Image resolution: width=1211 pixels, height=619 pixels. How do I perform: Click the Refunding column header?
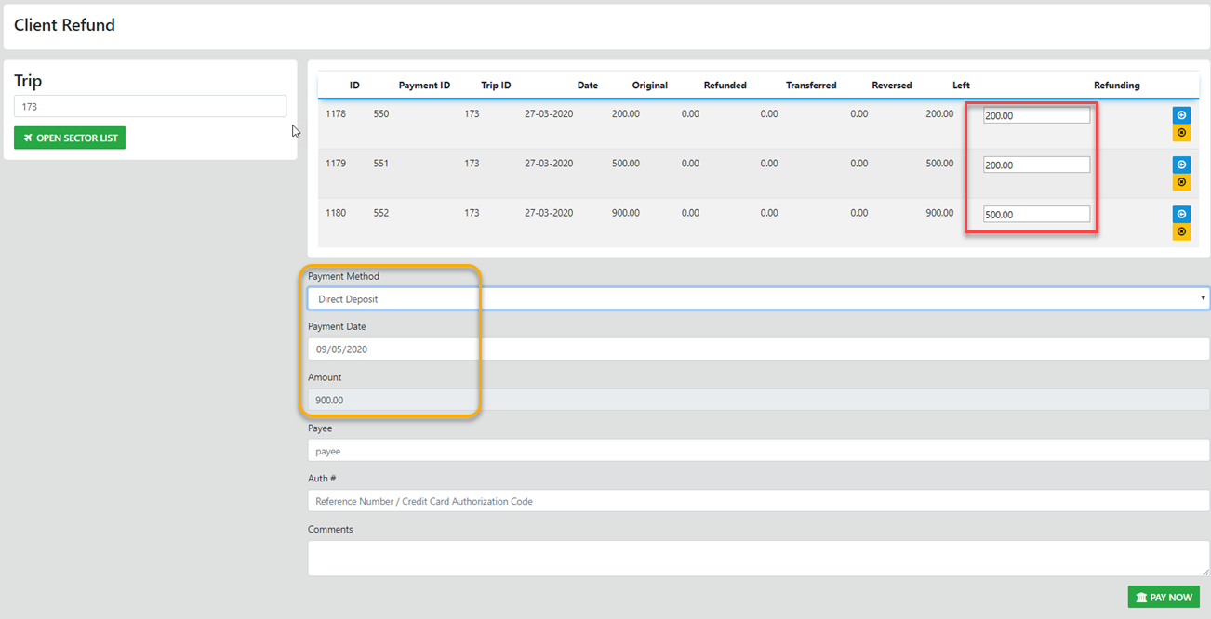[x=1116, y=86]
